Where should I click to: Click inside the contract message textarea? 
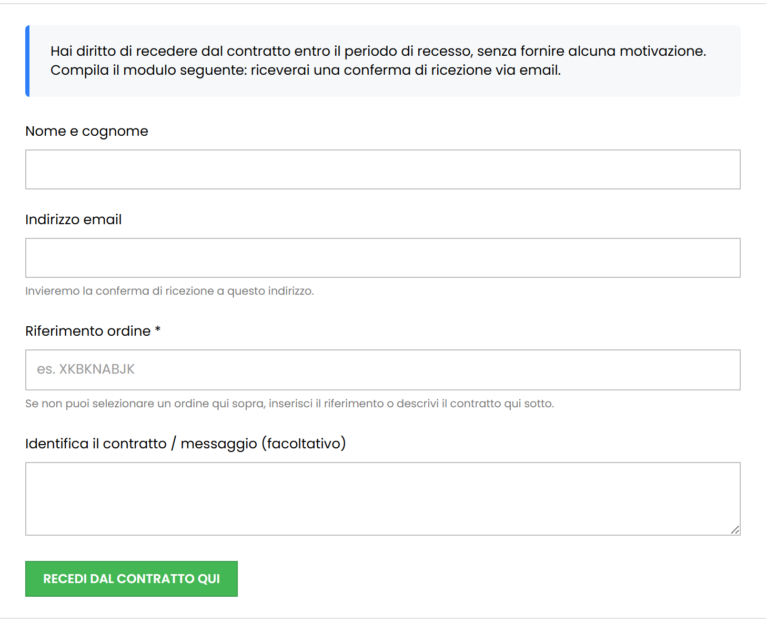coord(382,499)
